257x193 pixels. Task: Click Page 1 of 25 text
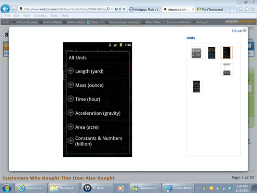[x=243, y=178]
